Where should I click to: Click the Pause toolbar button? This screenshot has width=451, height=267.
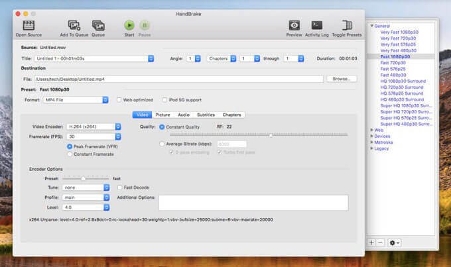pyautogui.click(x=145, y=25)
